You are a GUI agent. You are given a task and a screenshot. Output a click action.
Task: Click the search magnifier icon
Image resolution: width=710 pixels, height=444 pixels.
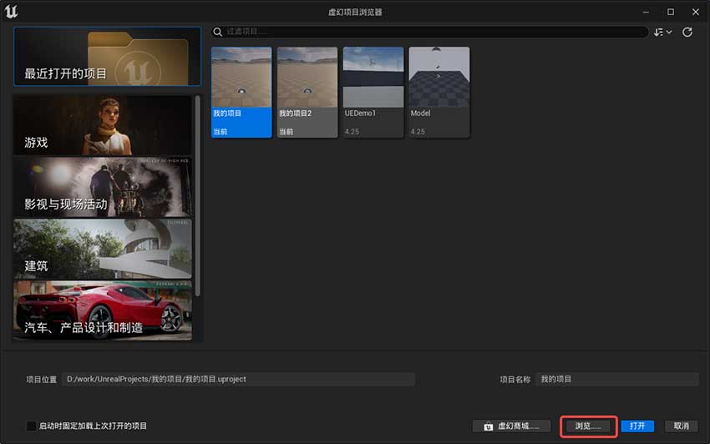click(219, 32)
